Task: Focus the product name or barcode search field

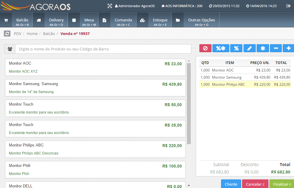Action: point(103,49)
